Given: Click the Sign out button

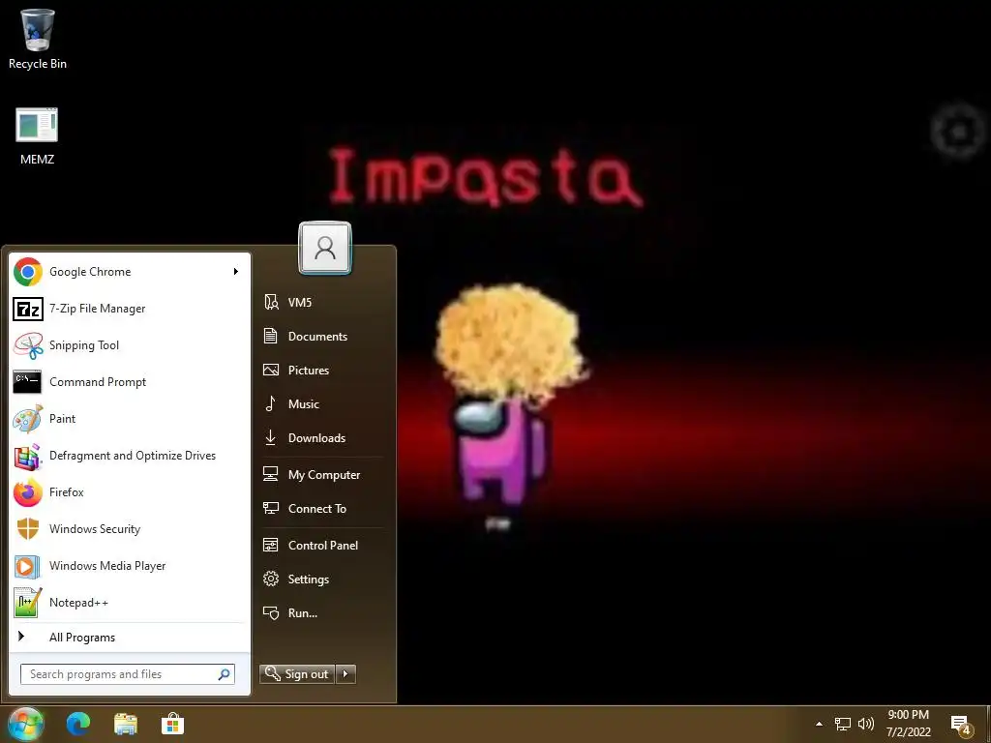Looking at the screenshot, I should click(x=297, y=674).
